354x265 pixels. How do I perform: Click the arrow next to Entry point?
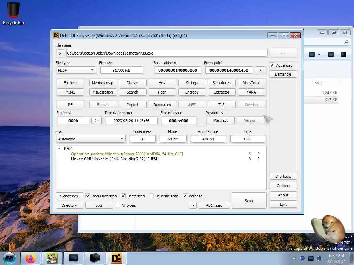click(260, 70)
